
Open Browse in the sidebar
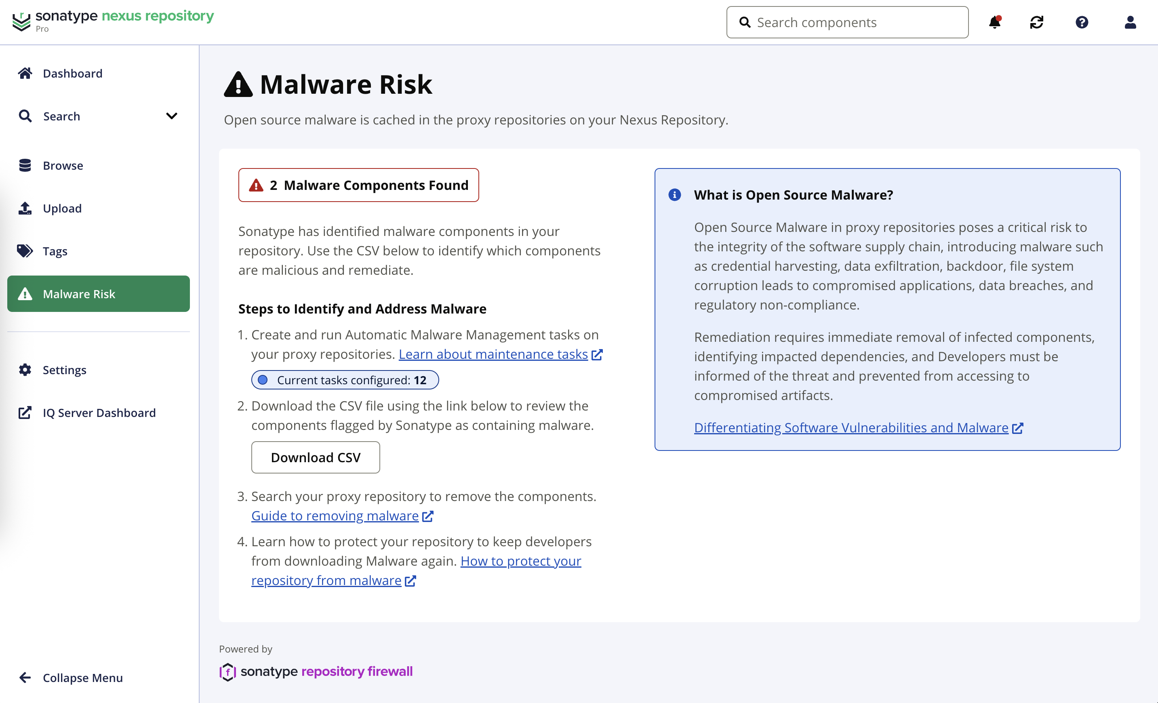click(x=98, y=165)
